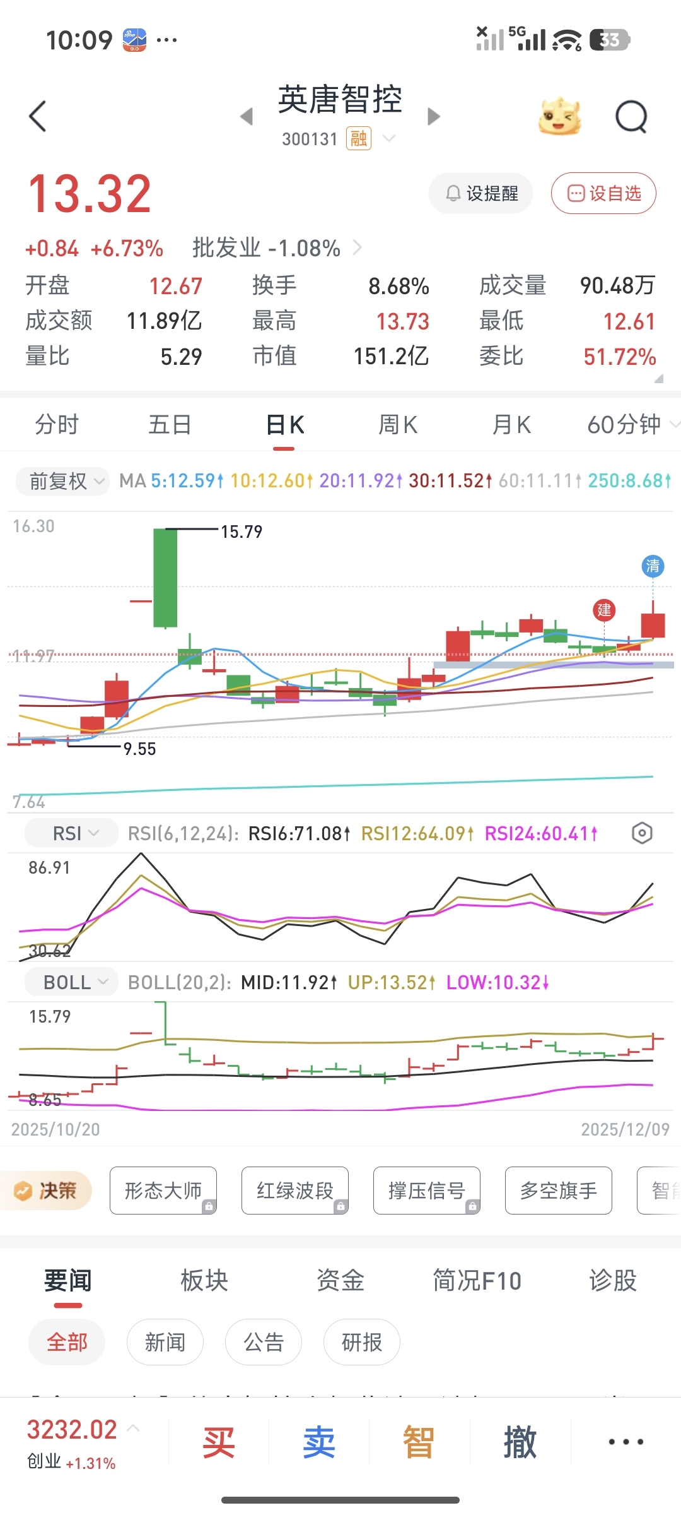Tap 设自选 add to watchlist button
Screen dimensions: 681x1515
point(603,193)
